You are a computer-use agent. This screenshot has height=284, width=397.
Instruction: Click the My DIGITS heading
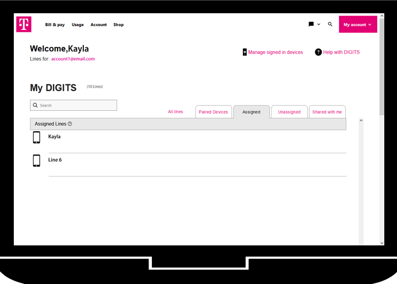(53, 88)
